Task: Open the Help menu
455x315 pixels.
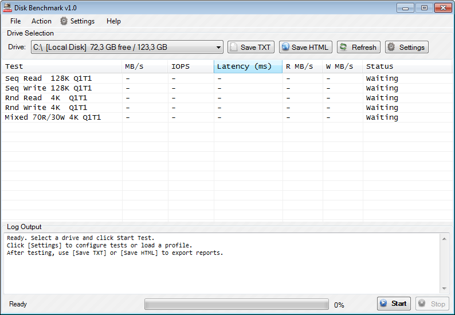Action: coord(113,21)
